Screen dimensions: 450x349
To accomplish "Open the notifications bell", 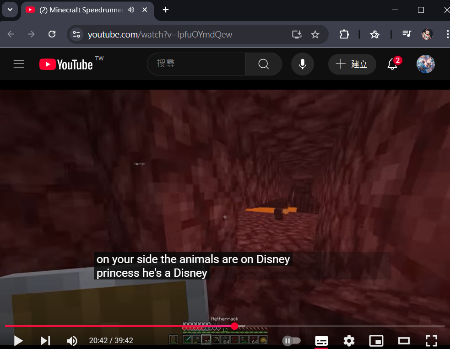I will point(392,64).
